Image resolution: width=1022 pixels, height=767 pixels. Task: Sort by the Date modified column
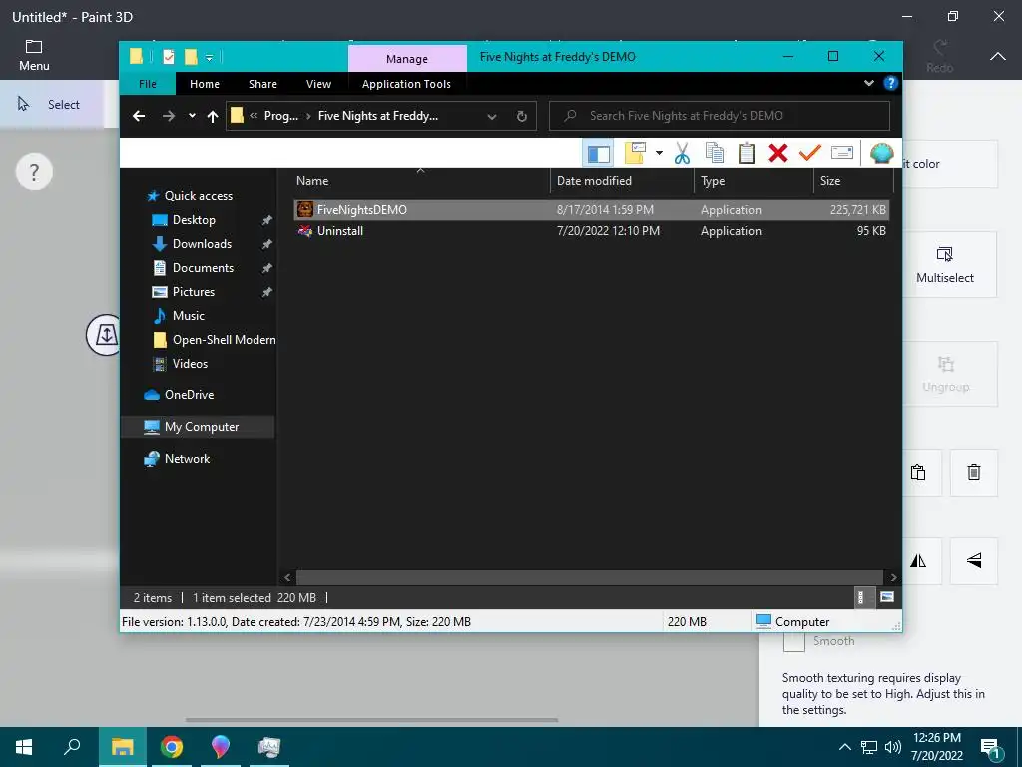(622, 181)
